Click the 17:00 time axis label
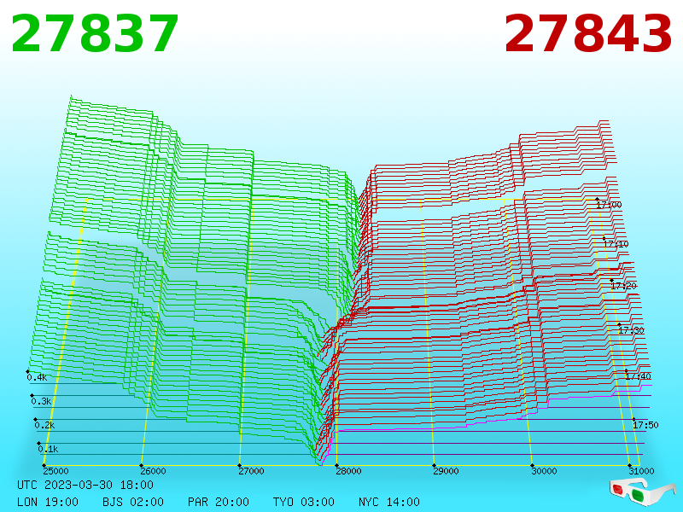The image size is (683, 512). (x=609, y=205)
